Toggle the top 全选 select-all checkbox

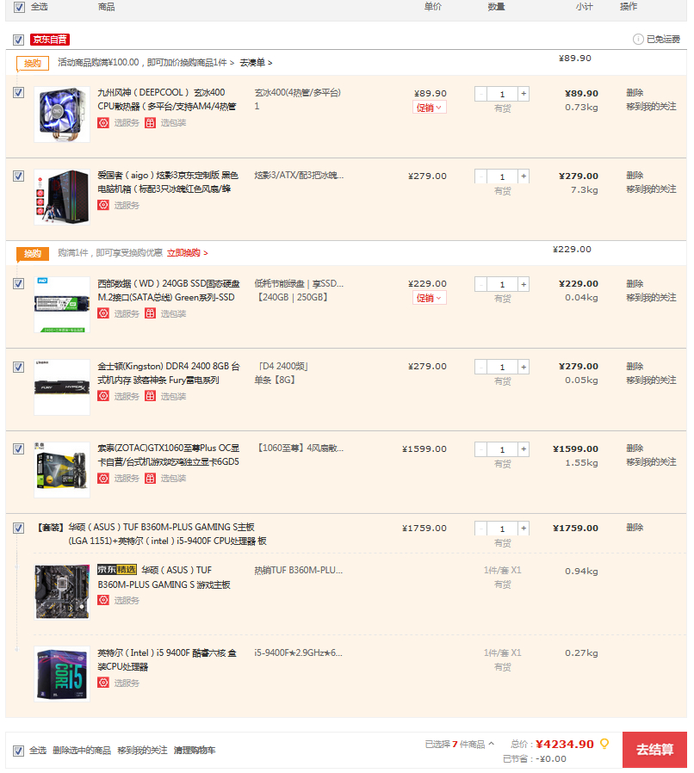(19, 8)
